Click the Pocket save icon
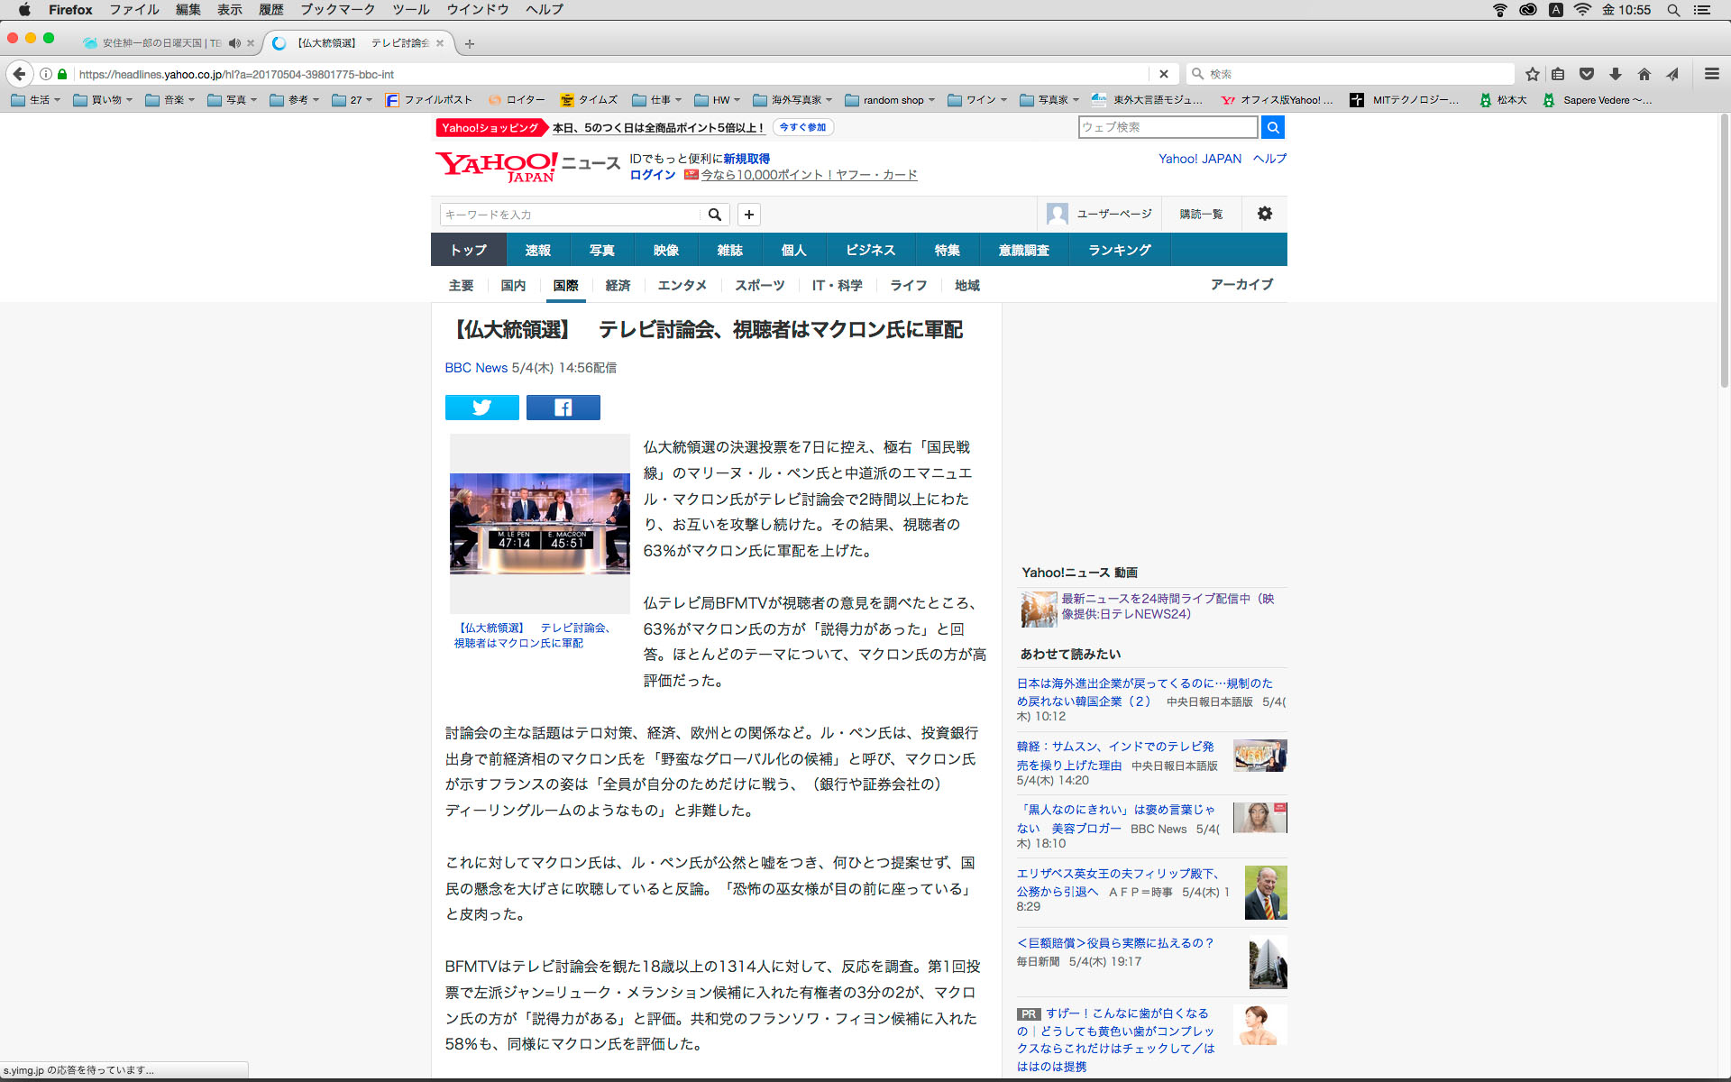The height and width of the screenshot is (1082, 1731). (x=1587, y=74)
